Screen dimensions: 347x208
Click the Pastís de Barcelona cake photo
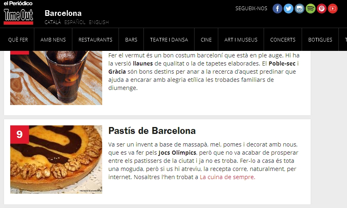pyautogui.click(x=56, y=160)
